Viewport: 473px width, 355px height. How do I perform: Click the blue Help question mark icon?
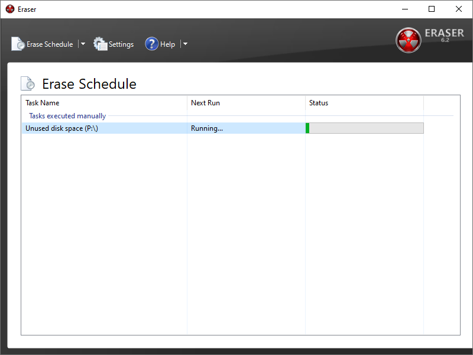[152, 44]
